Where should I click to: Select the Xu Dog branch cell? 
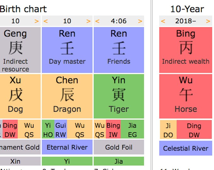point(20,96)
